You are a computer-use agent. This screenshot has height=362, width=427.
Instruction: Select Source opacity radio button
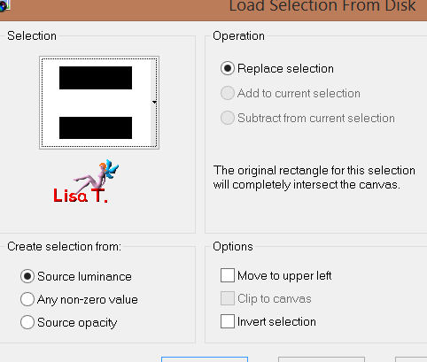click(x=27, y=322)
